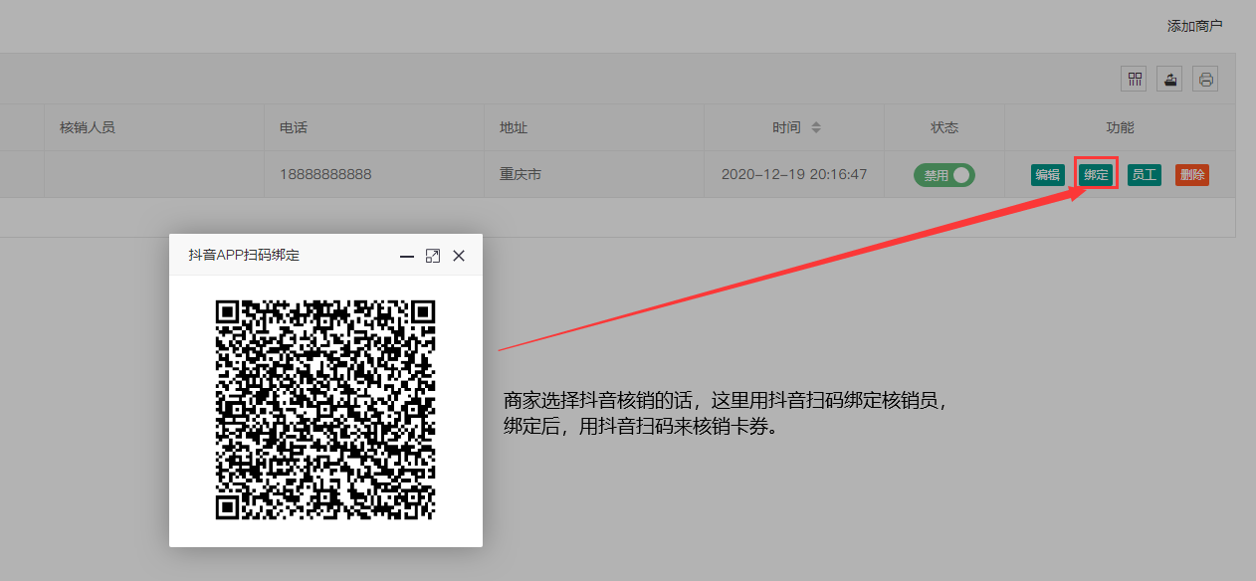This screenshot has height=581, width=1256.
Task: Open the column filter grid icon
Action: point(1134,80)
